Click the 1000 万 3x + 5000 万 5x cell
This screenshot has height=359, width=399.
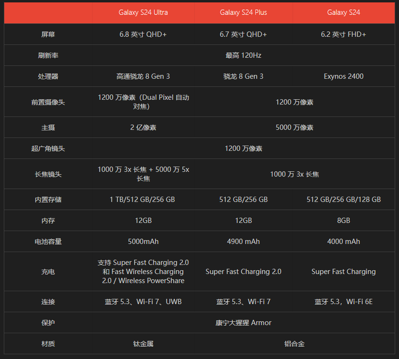click(x=143, y=174)
